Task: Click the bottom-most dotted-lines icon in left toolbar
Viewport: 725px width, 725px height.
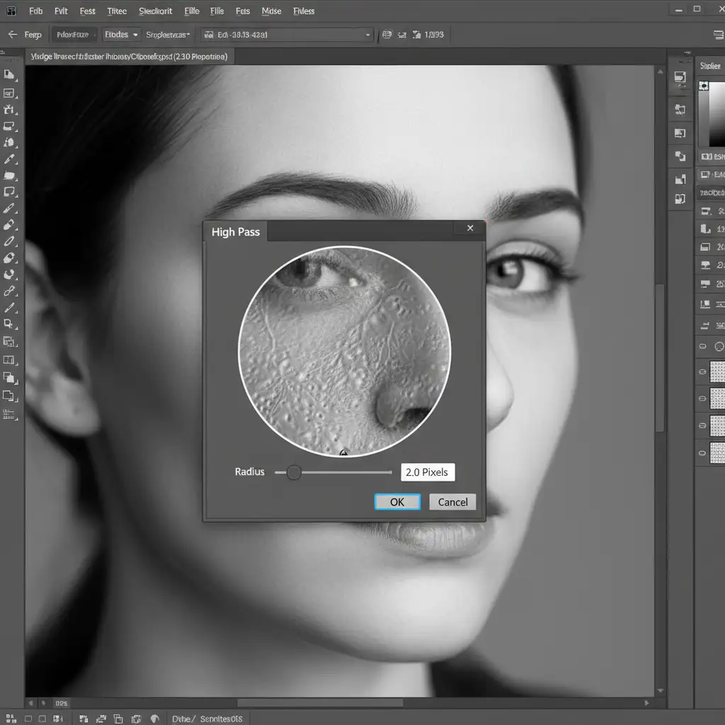Action: [9, 414]
